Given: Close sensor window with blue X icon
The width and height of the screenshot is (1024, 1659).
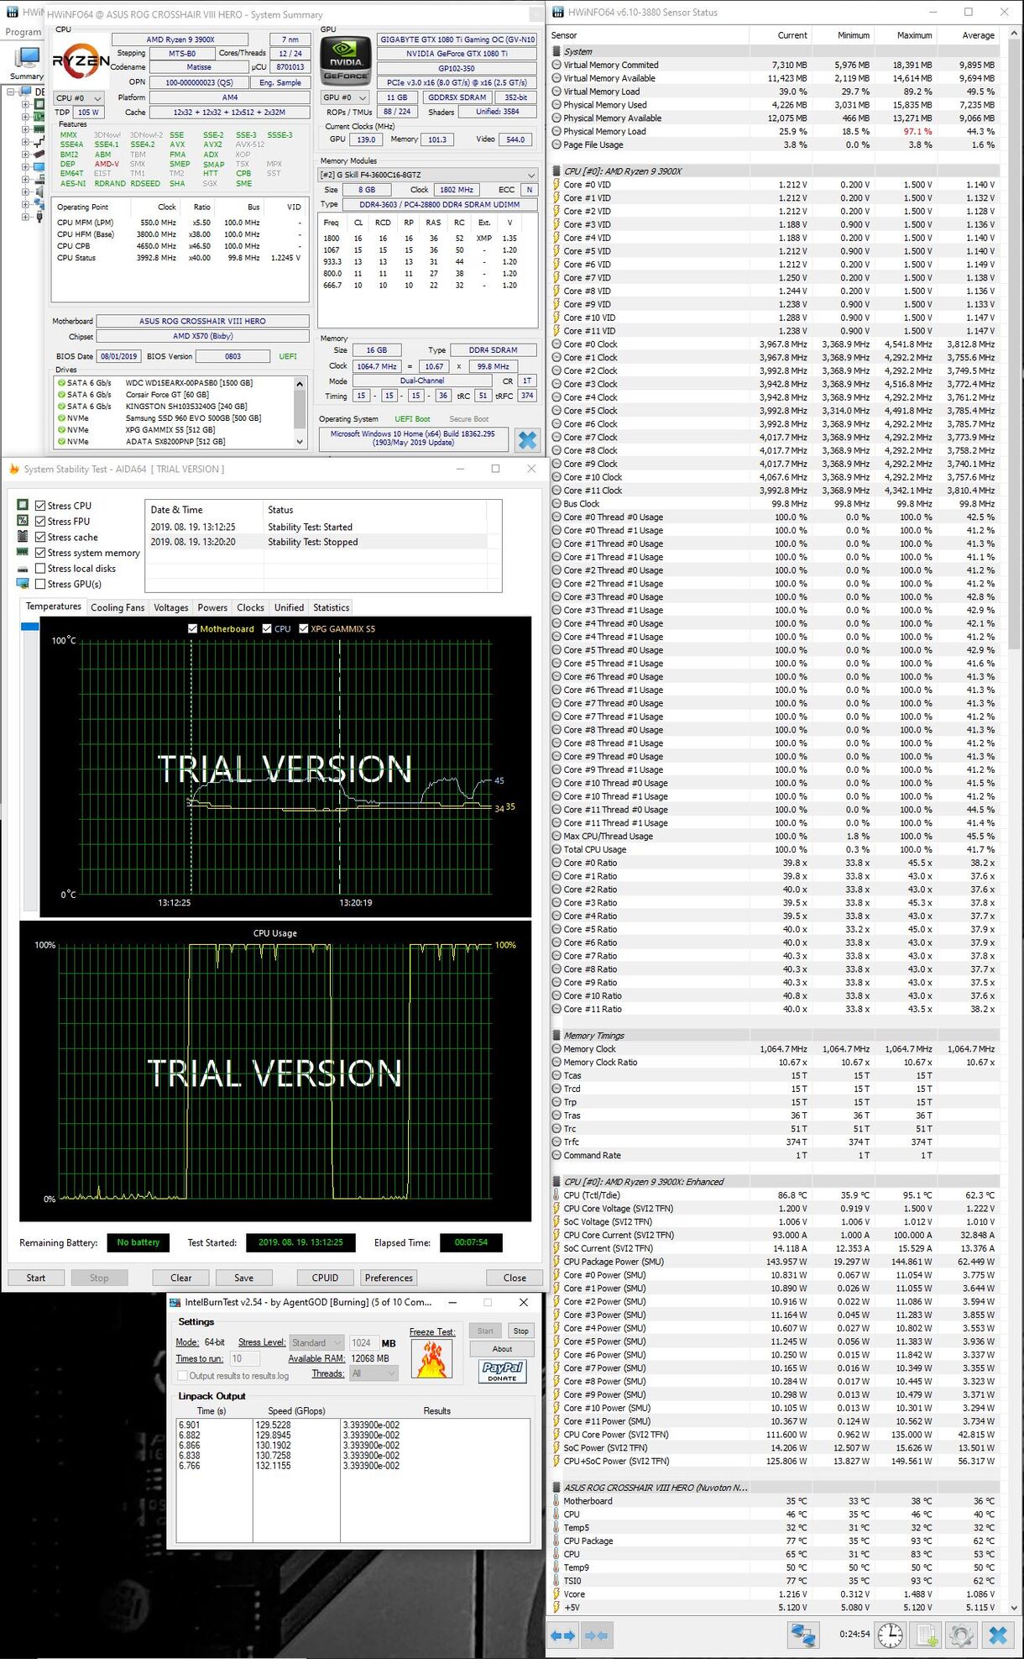Looking at the screenshot, I should pos(997,1635).
